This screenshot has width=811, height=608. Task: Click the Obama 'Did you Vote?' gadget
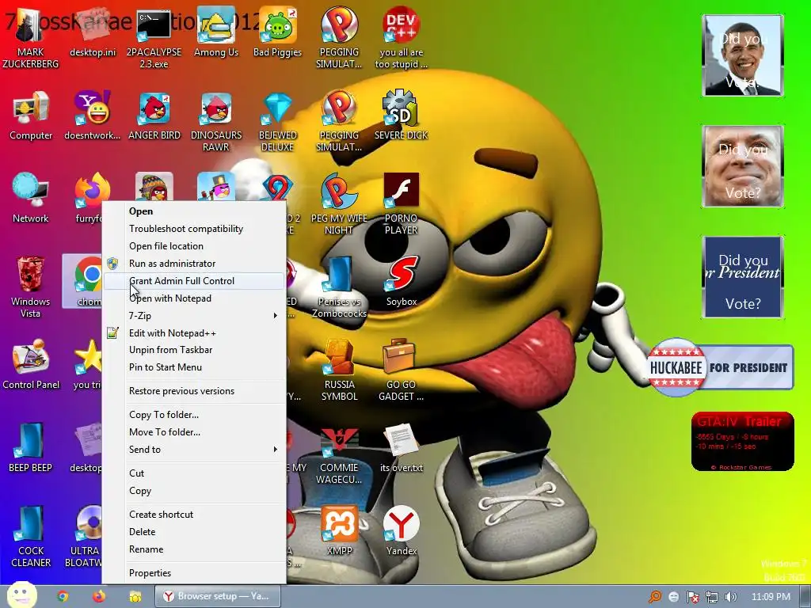pyautogui.click(x=743, y=55)
